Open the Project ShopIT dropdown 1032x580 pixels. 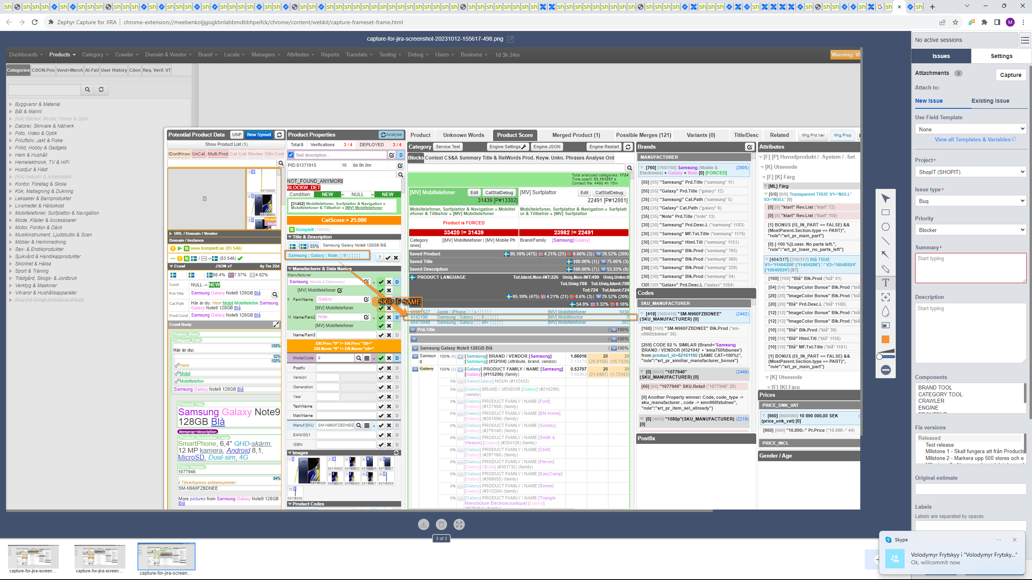click(x=970, y=172)
